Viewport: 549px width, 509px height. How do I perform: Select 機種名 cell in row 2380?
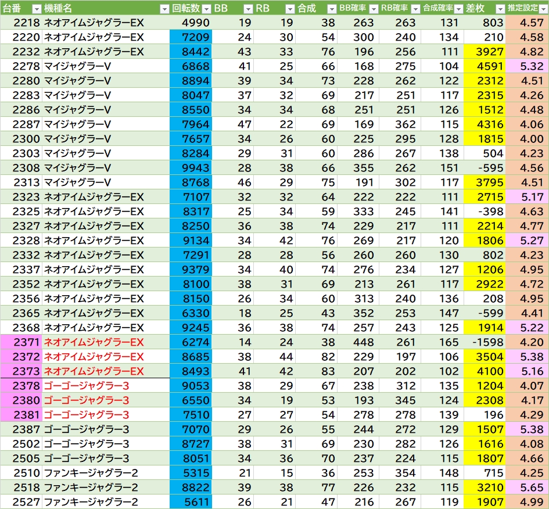click(106, 400)
